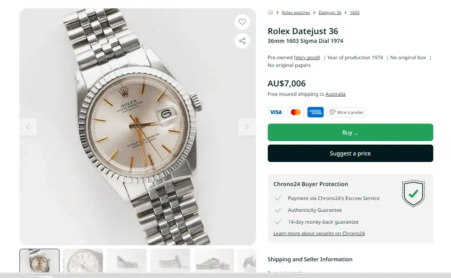Click the Buyer Protection shield icon
Image resolution: width=451 pixels, height=278 pixels.
coord(413,193)
